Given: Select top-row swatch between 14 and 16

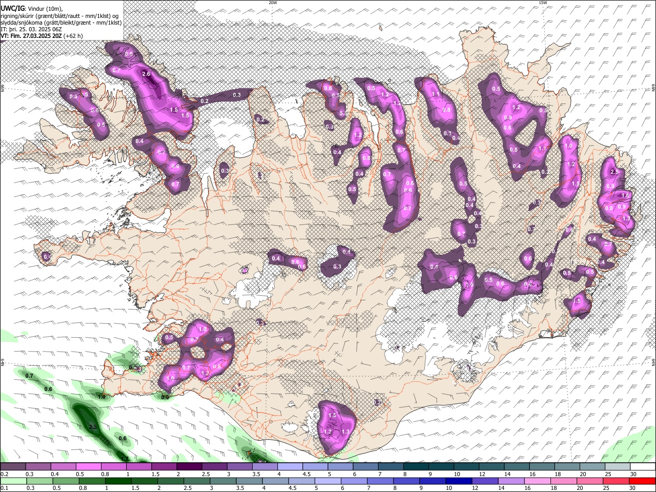Looking at the screenshot, I should pos(517,467).
